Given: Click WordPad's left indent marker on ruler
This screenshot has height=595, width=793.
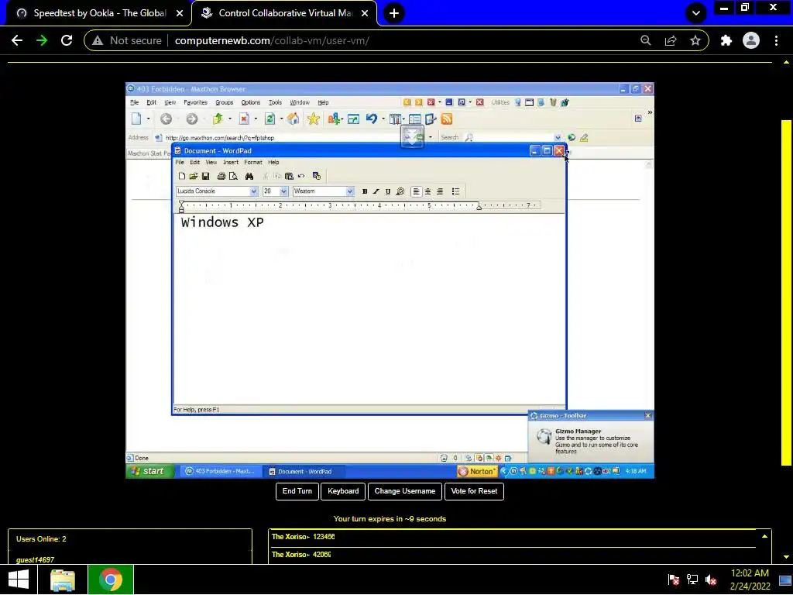Looking at the screenshot, I should pos(181,206).
